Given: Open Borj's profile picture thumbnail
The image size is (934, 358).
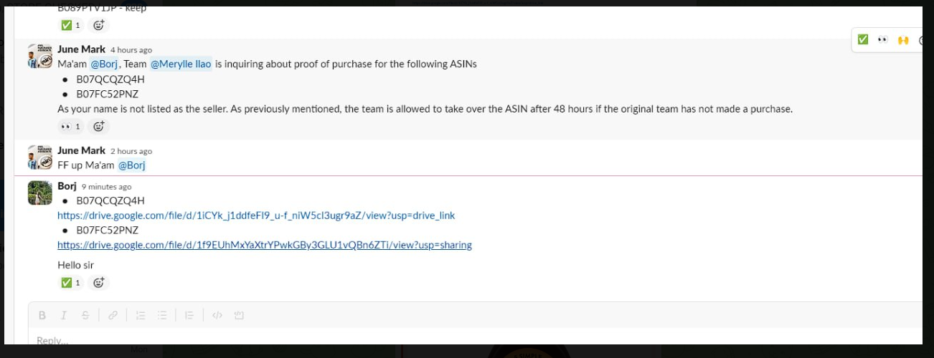Looking at the screenshot, I should point(40,193).
